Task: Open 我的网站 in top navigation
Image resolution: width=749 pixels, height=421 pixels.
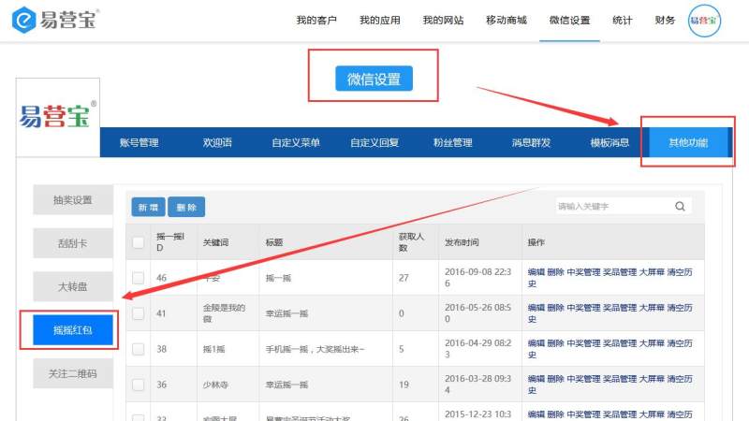Action: tap(443, 20)
